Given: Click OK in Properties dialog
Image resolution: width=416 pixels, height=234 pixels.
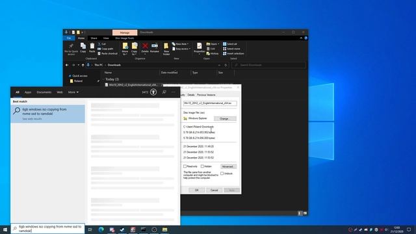Looking at the screenshot, I should coord(196,190).
